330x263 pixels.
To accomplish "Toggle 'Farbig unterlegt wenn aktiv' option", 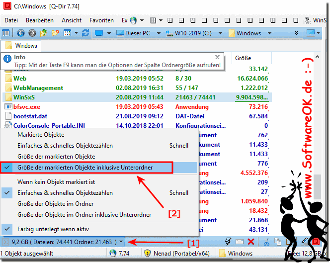I will click(99, 229).
